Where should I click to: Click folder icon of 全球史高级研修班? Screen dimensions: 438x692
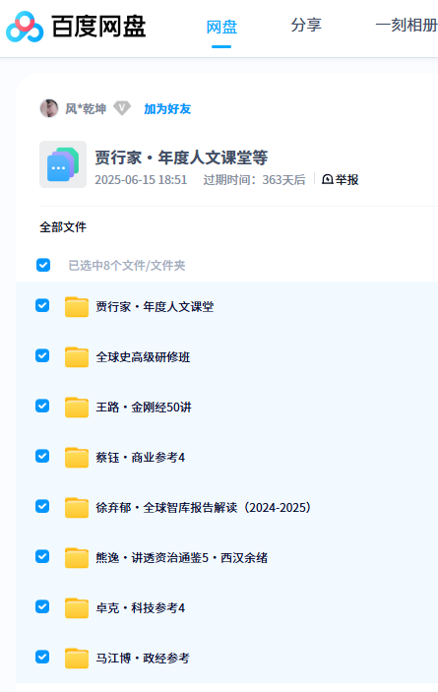(77, 357)
